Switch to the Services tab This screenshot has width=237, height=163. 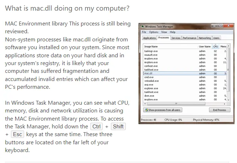[x=176, y=38]
